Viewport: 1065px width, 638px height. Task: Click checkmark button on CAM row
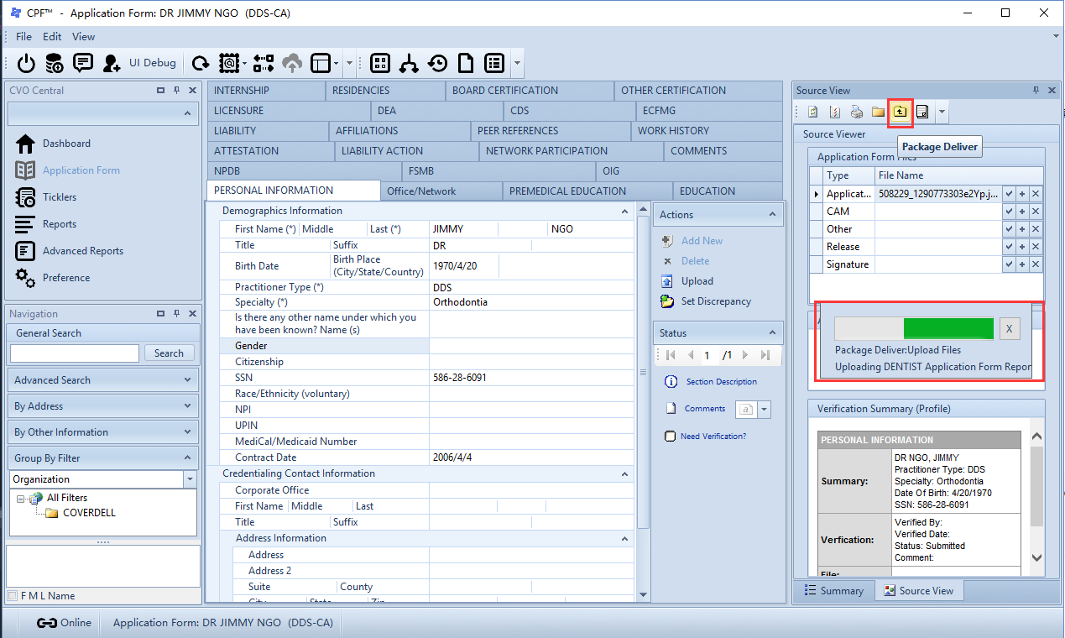point(1009,212)
